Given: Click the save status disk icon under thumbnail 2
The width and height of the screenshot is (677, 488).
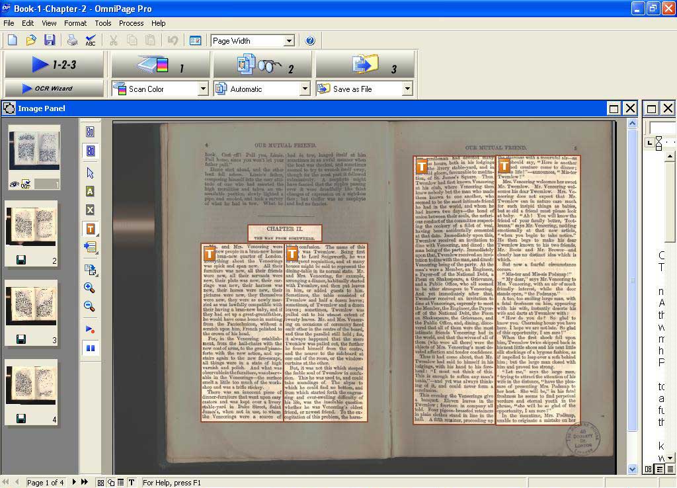Looking at the screenshot, I should pos(20,260).
